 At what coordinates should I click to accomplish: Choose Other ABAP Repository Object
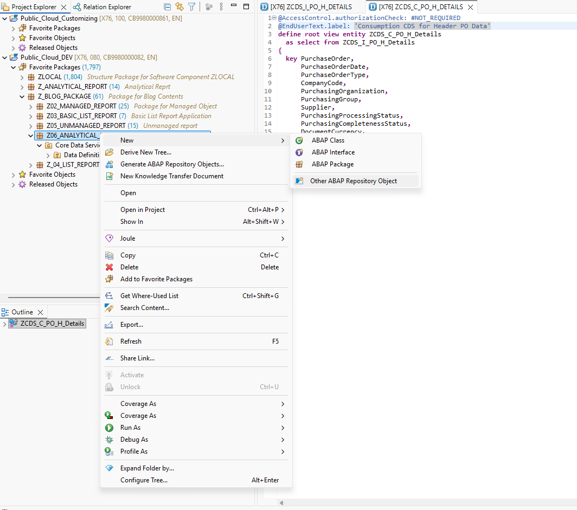point(356,181)
